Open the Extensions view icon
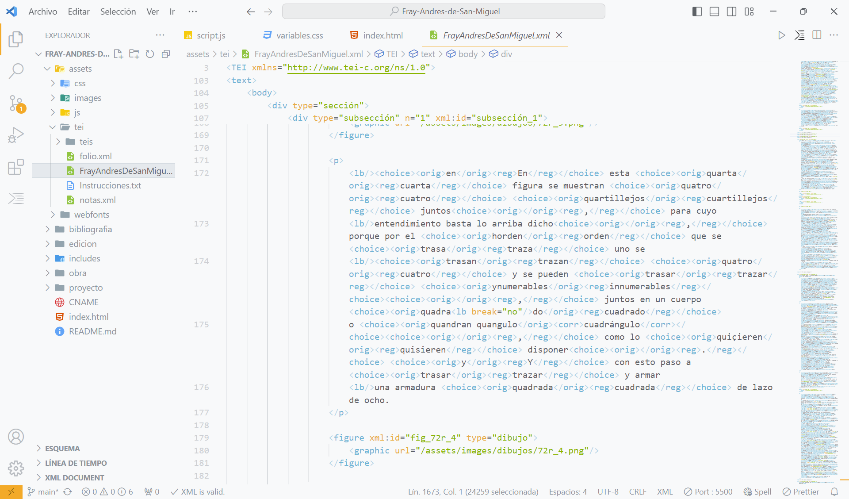The image size is (849, 499). click(15, 167)
